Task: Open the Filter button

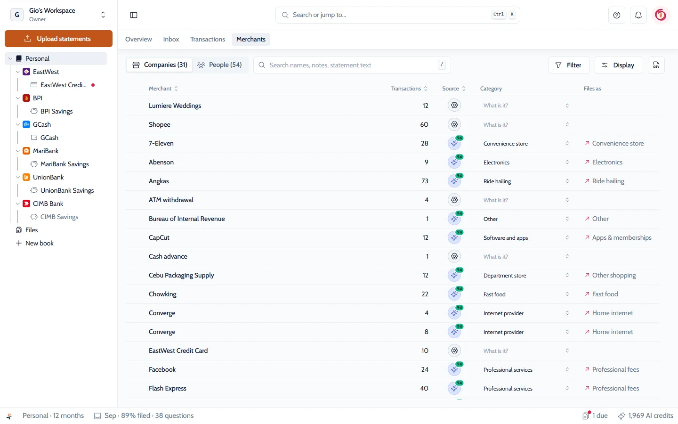Action: pyautogui.click(x=568, y=65)
